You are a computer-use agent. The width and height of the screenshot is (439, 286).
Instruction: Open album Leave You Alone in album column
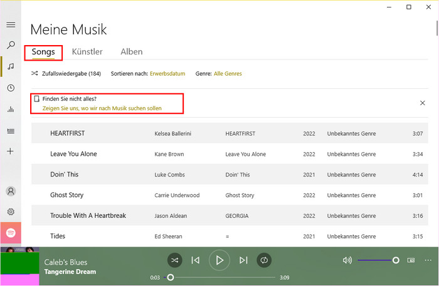pos(246,154)
